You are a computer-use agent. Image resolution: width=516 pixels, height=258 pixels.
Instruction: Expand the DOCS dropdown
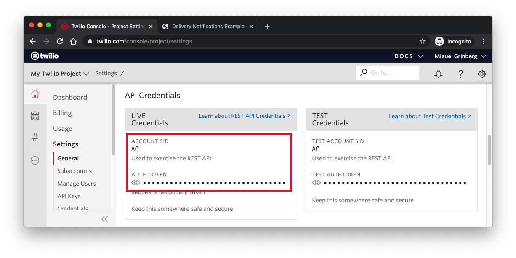[409, 56]
